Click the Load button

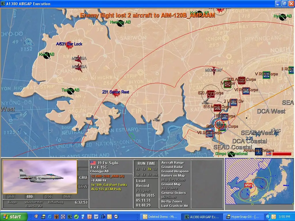point(141,181)
